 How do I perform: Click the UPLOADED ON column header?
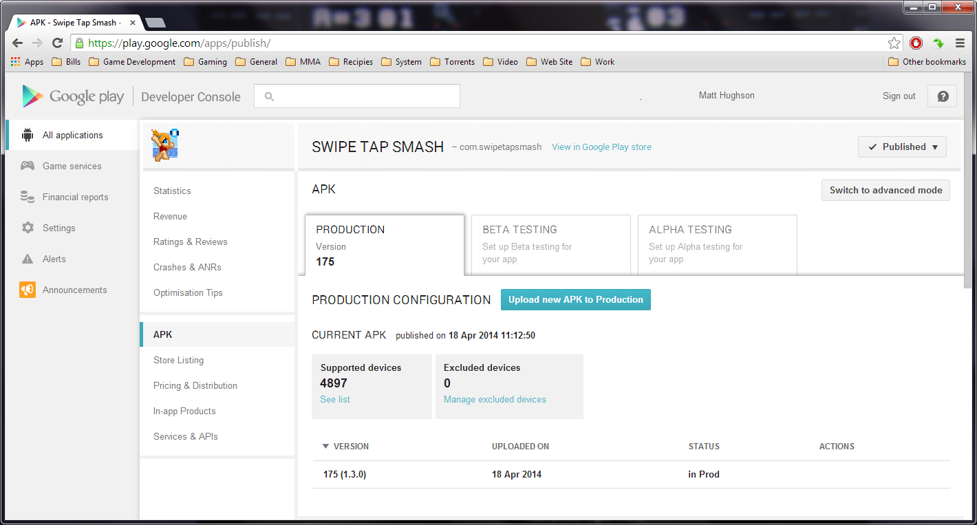(x=520, y=447)
